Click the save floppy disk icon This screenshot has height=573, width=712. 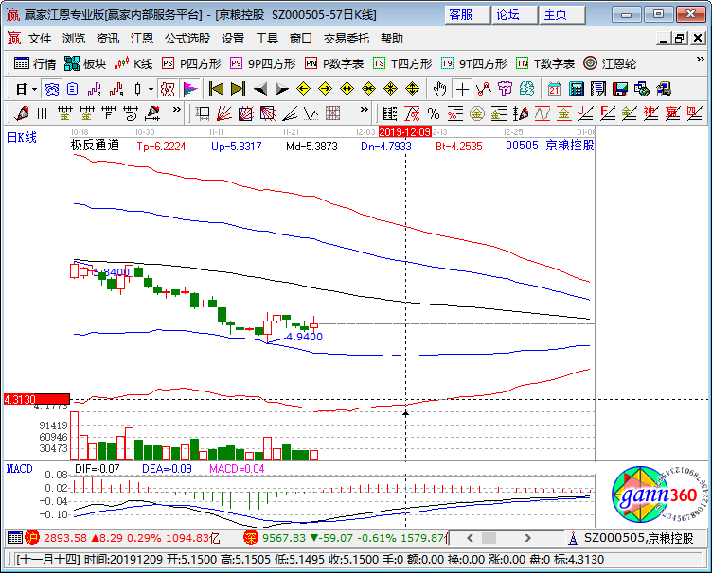pyautogui.click(x=620, y=89)
